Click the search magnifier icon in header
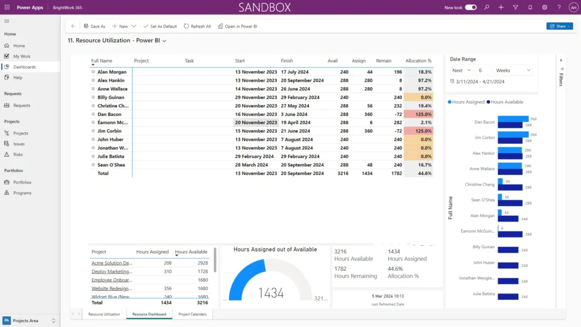Viewport: 581px width, 327px height. point(486,7)
